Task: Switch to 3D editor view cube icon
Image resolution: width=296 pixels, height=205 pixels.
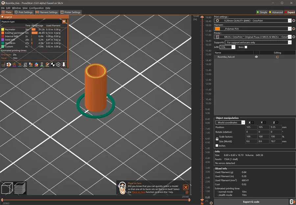Action: [7, 188]
